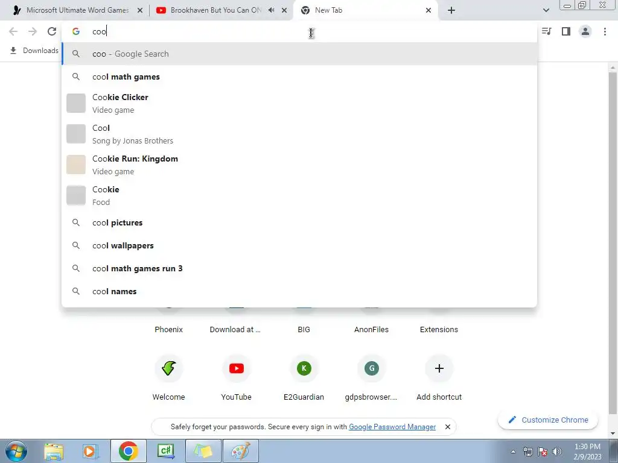Switch to Brookhaven But You Can tab
Viewport: 618px width, 463px height.
tap(215, 11)
